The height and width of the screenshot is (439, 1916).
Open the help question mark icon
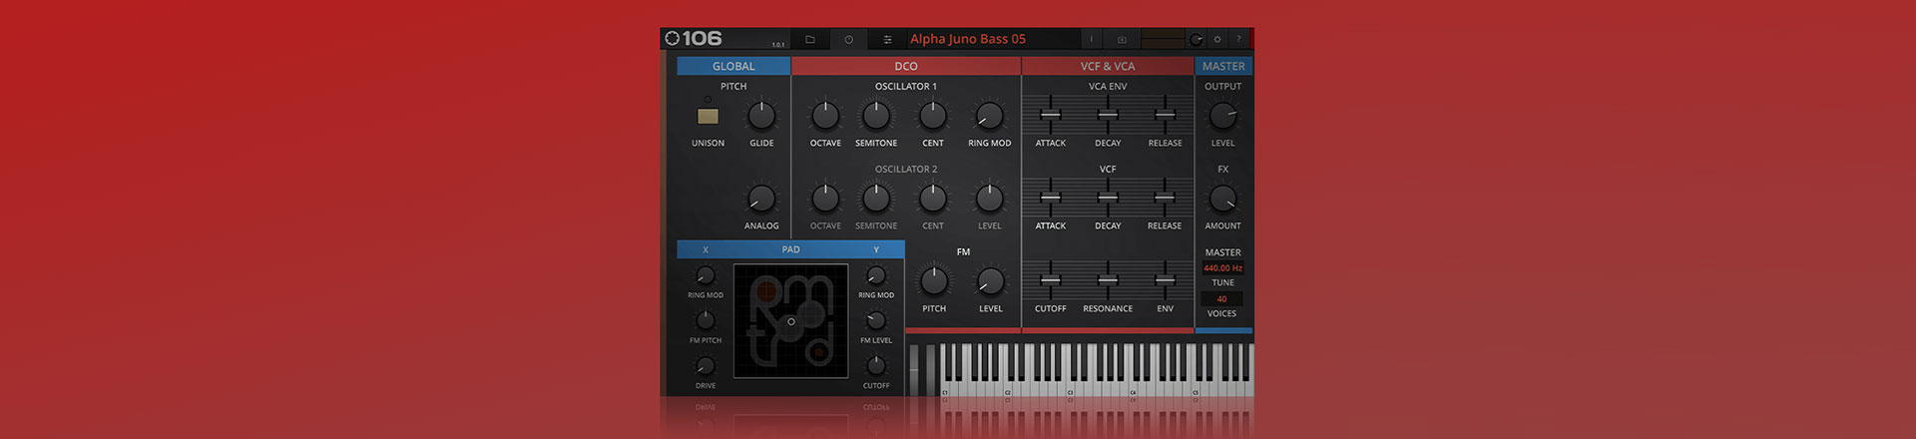pyautogui.click(x=1239, y=39)
